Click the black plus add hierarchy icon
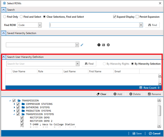Viewport: 164px width, 137px height. (x=99, y=45)
